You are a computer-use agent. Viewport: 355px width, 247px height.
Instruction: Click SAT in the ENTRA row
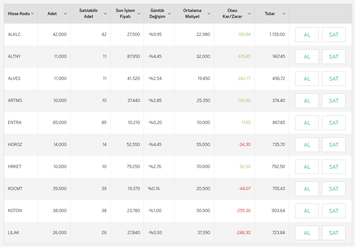pos(334,123)
